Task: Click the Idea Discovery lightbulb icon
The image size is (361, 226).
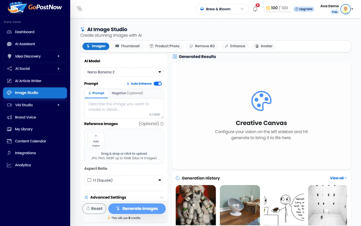Action: click(x=9, y=56)
